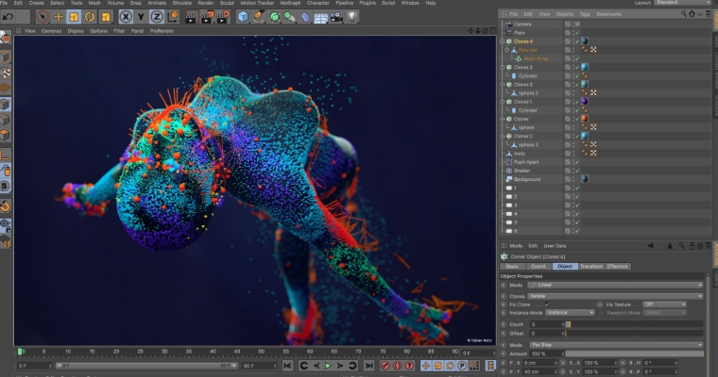Click User Data in attribute manager
This screenshot has height=377, width=718.
554,245
